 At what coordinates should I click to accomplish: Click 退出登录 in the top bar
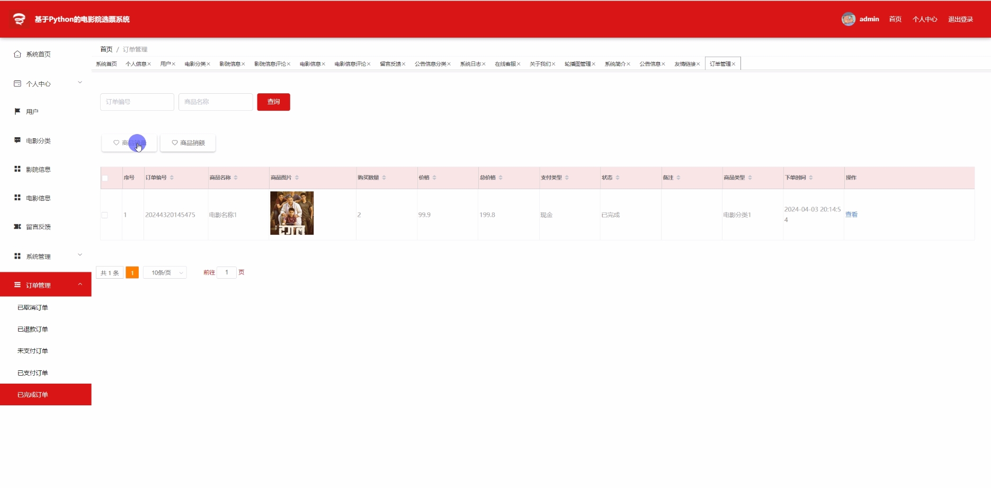point(960,19)
